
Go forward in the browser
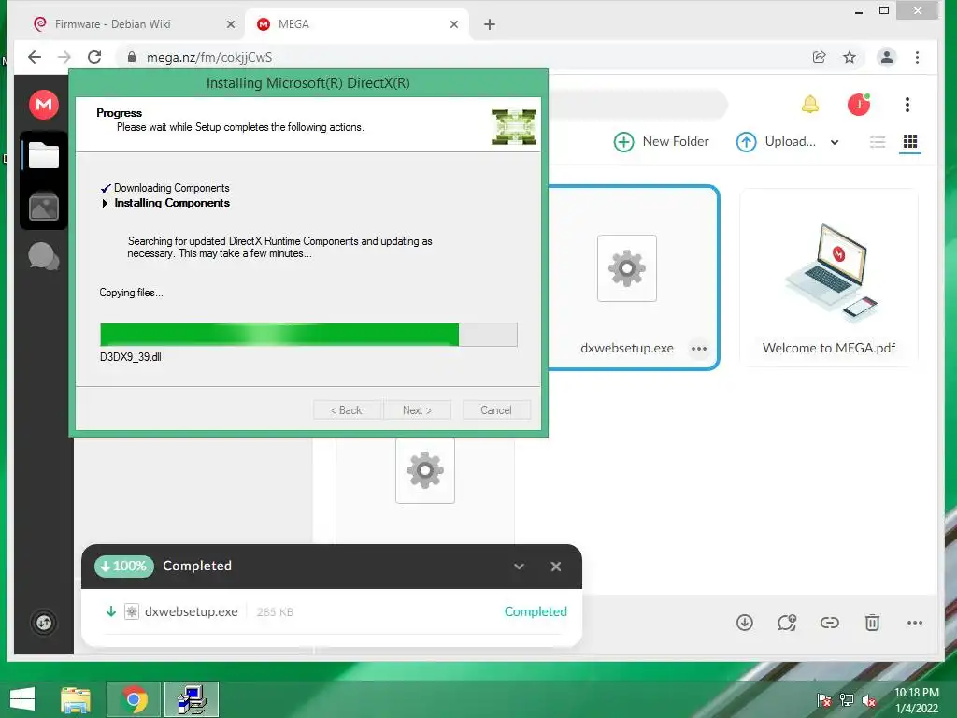(x=64, y=57)
